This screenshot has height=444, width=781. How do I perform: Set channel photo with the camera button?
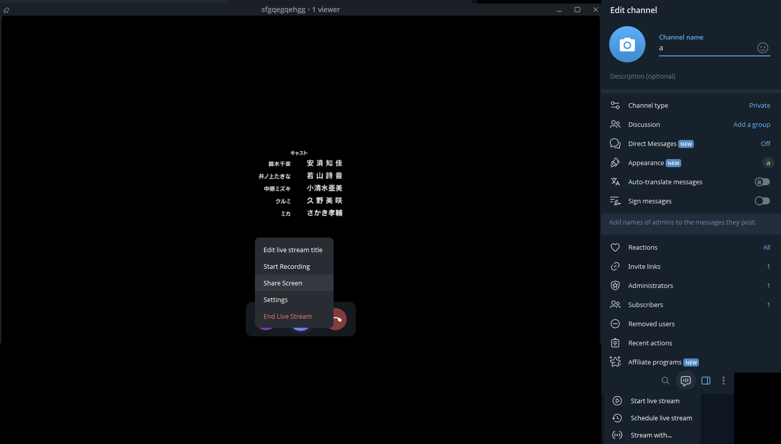coord(627,44)
